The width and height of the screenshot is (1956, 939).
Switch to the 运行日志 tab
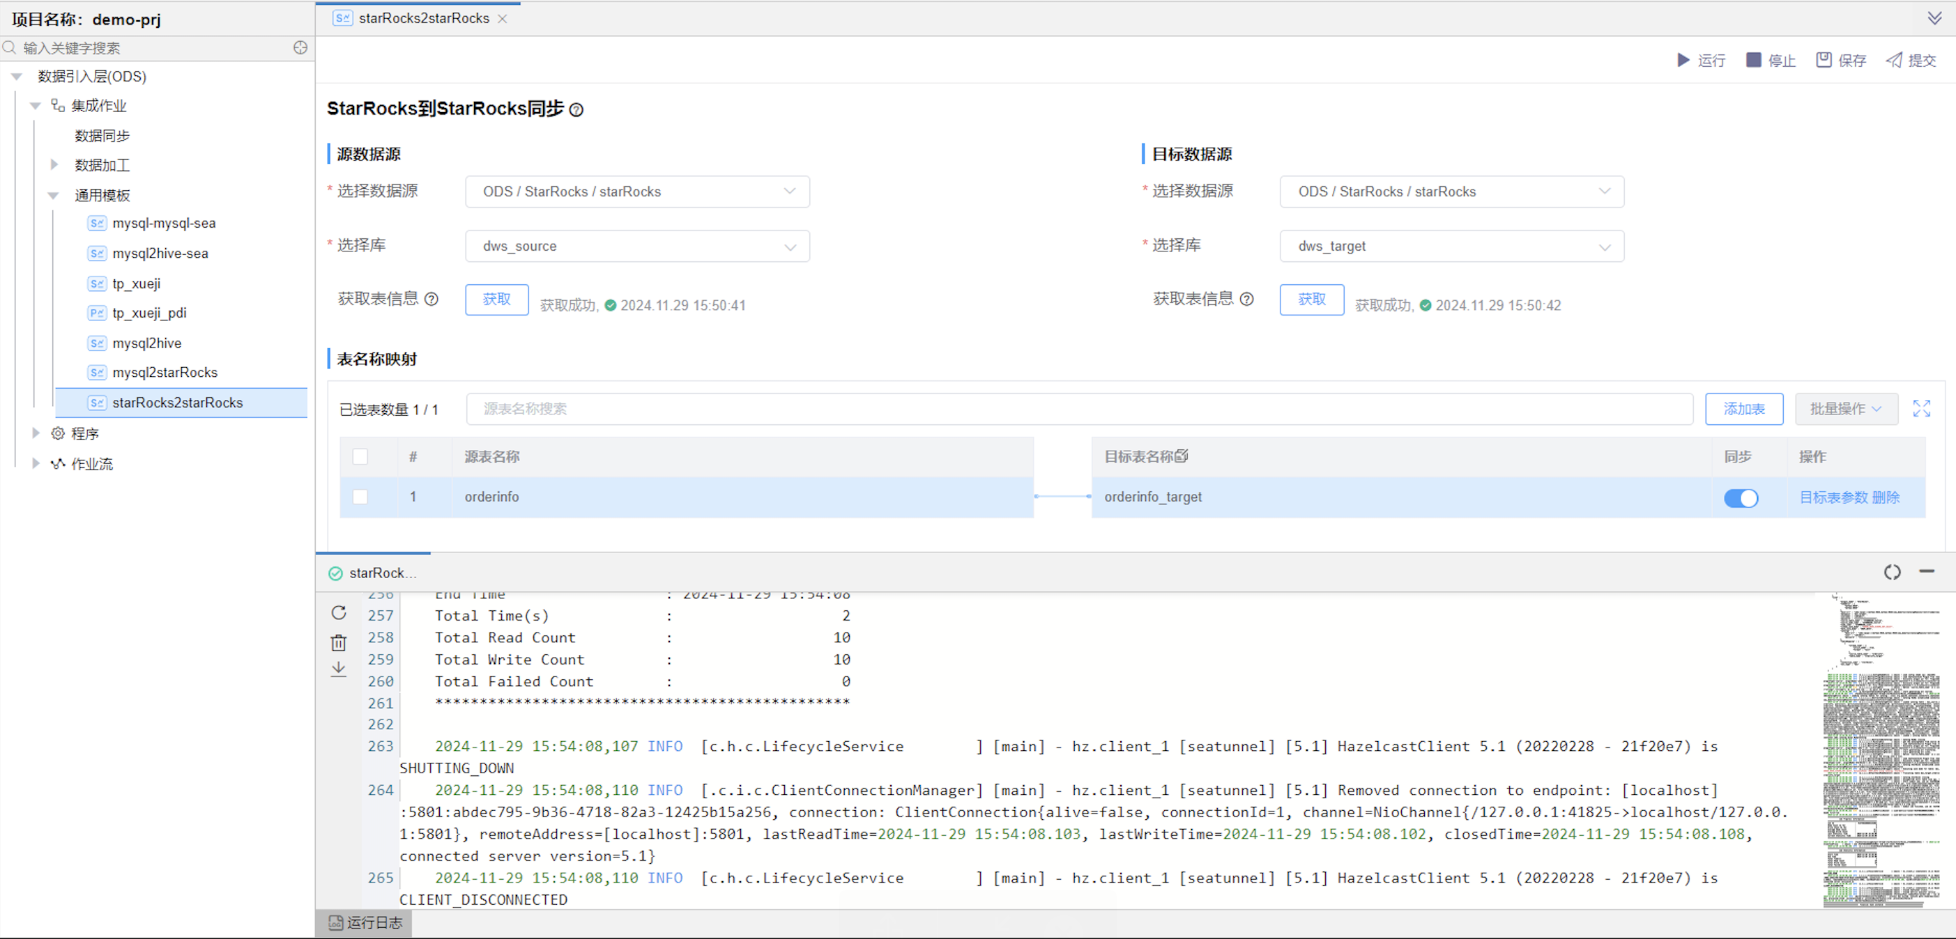tap(365, 922)
